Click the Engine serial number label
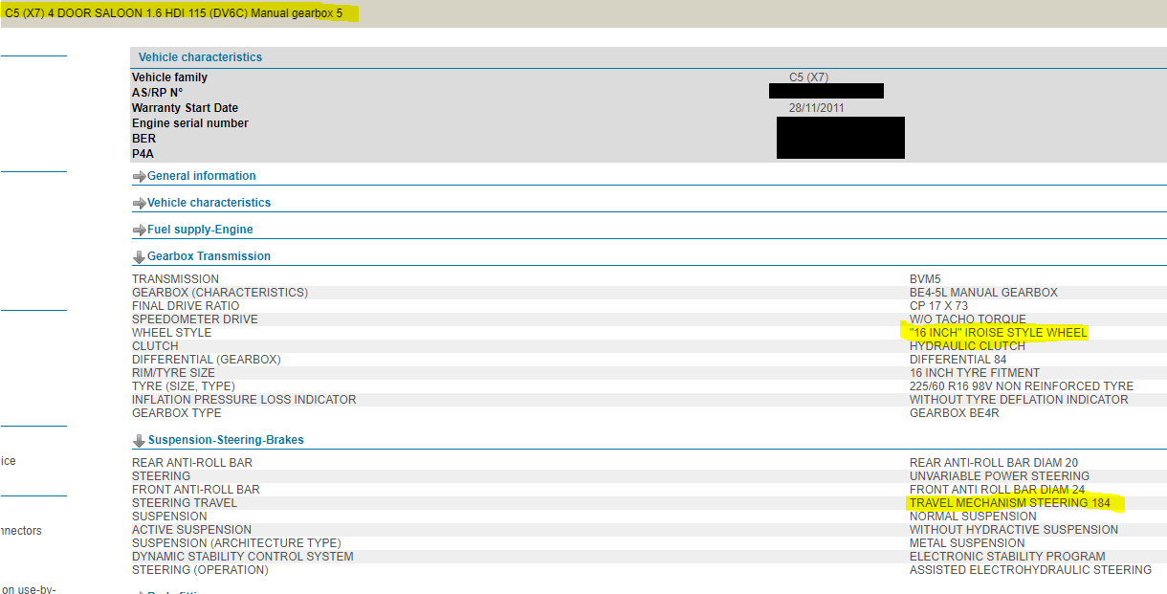The width and height of the screenshot is (1167, 594). 190,123
